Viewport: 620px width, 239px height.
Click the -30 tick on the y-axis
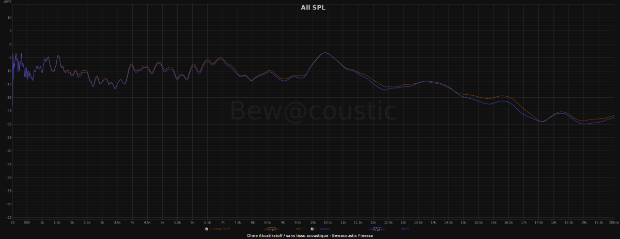pyautogui.click(x=9, y=124)
